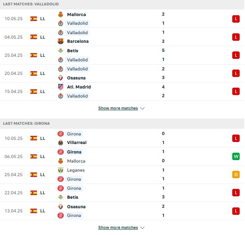Click the Leganes club crest icon
245x235 pixels.
pos(60,170)
